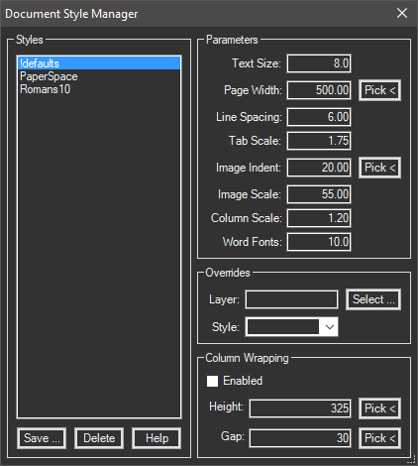Focus the Text Size input field
Image resolution: width=418 pixels, height=466 pixels.
319,63
